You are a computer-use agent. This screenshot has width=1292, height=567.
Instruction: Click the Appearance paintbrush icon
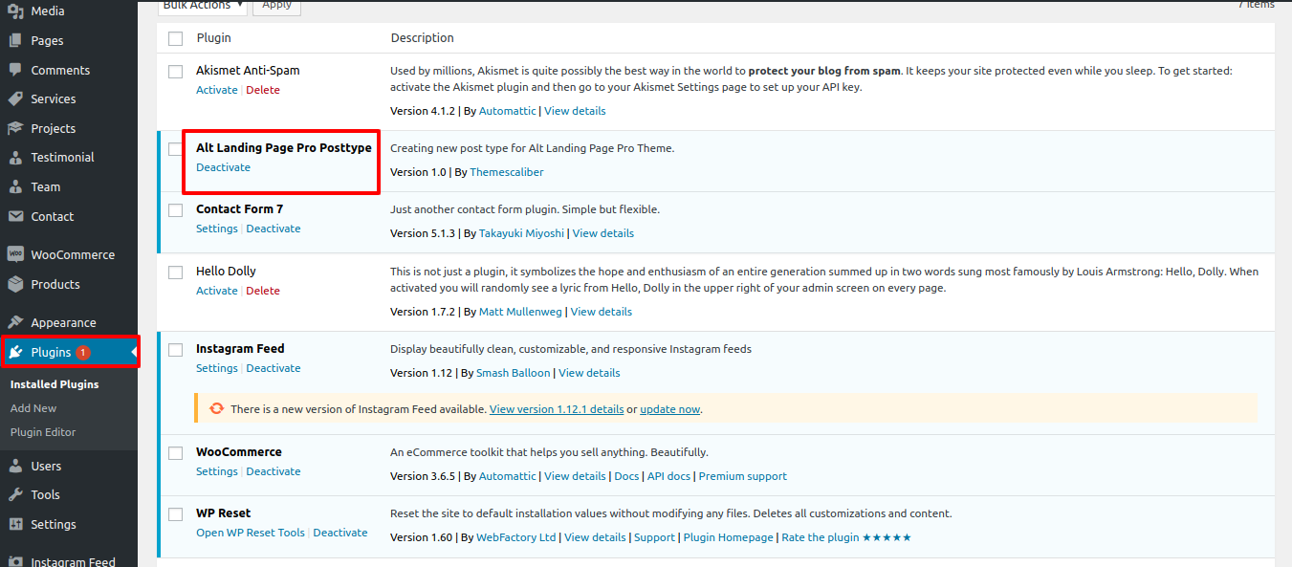(x=15, y=322)
